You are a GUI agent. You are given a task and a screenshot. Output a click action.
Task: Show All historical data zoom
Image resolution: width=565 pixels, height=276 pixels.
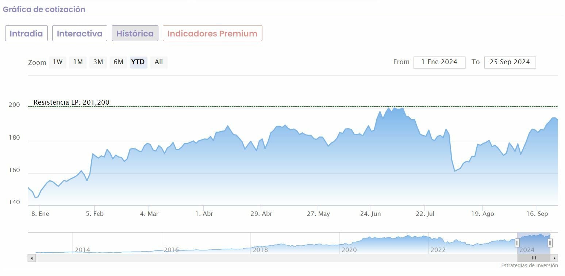[x=159, y=62]
